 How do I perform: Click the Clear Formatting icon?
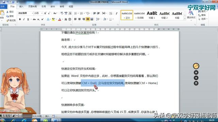click(x=62, y=13)
